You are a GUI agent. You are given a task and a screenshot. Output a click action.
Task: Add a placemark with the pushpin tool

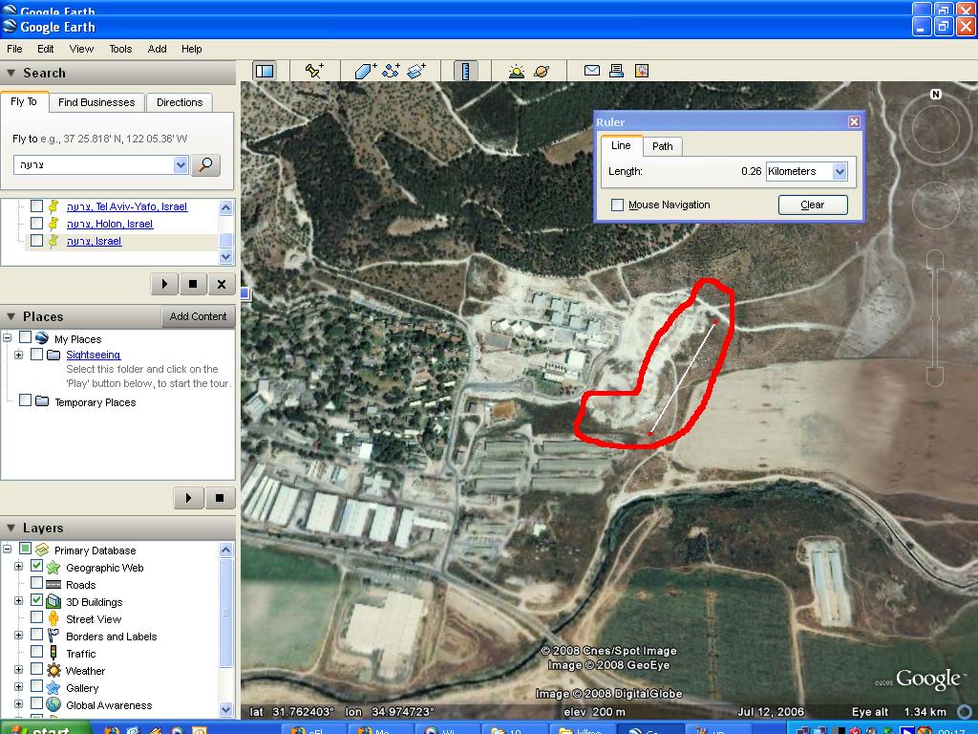coord(313,71)
